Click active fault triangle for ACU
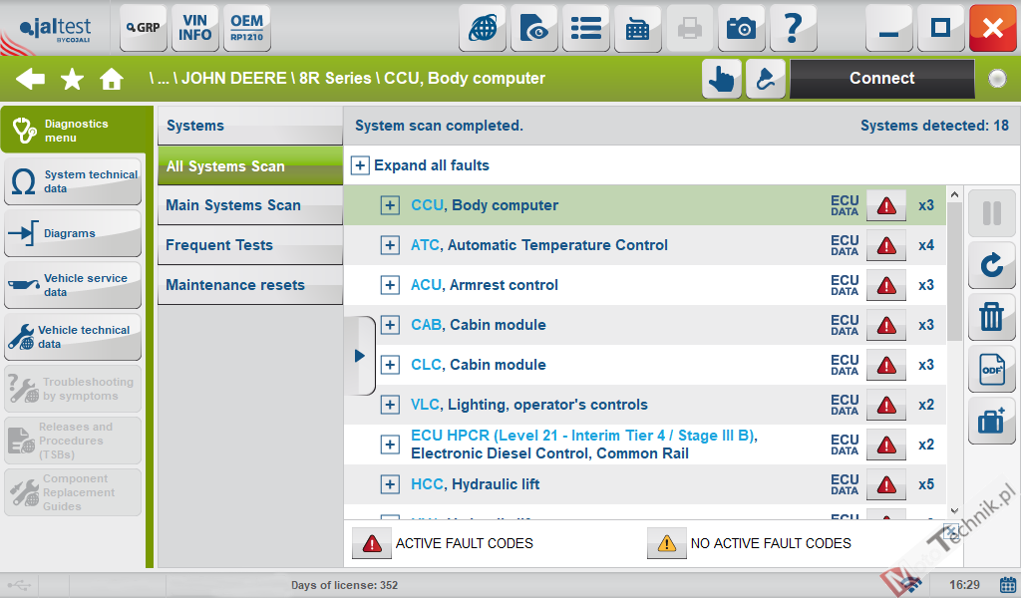This screenshot has height=598, width=1021. [x=886, y=285]
